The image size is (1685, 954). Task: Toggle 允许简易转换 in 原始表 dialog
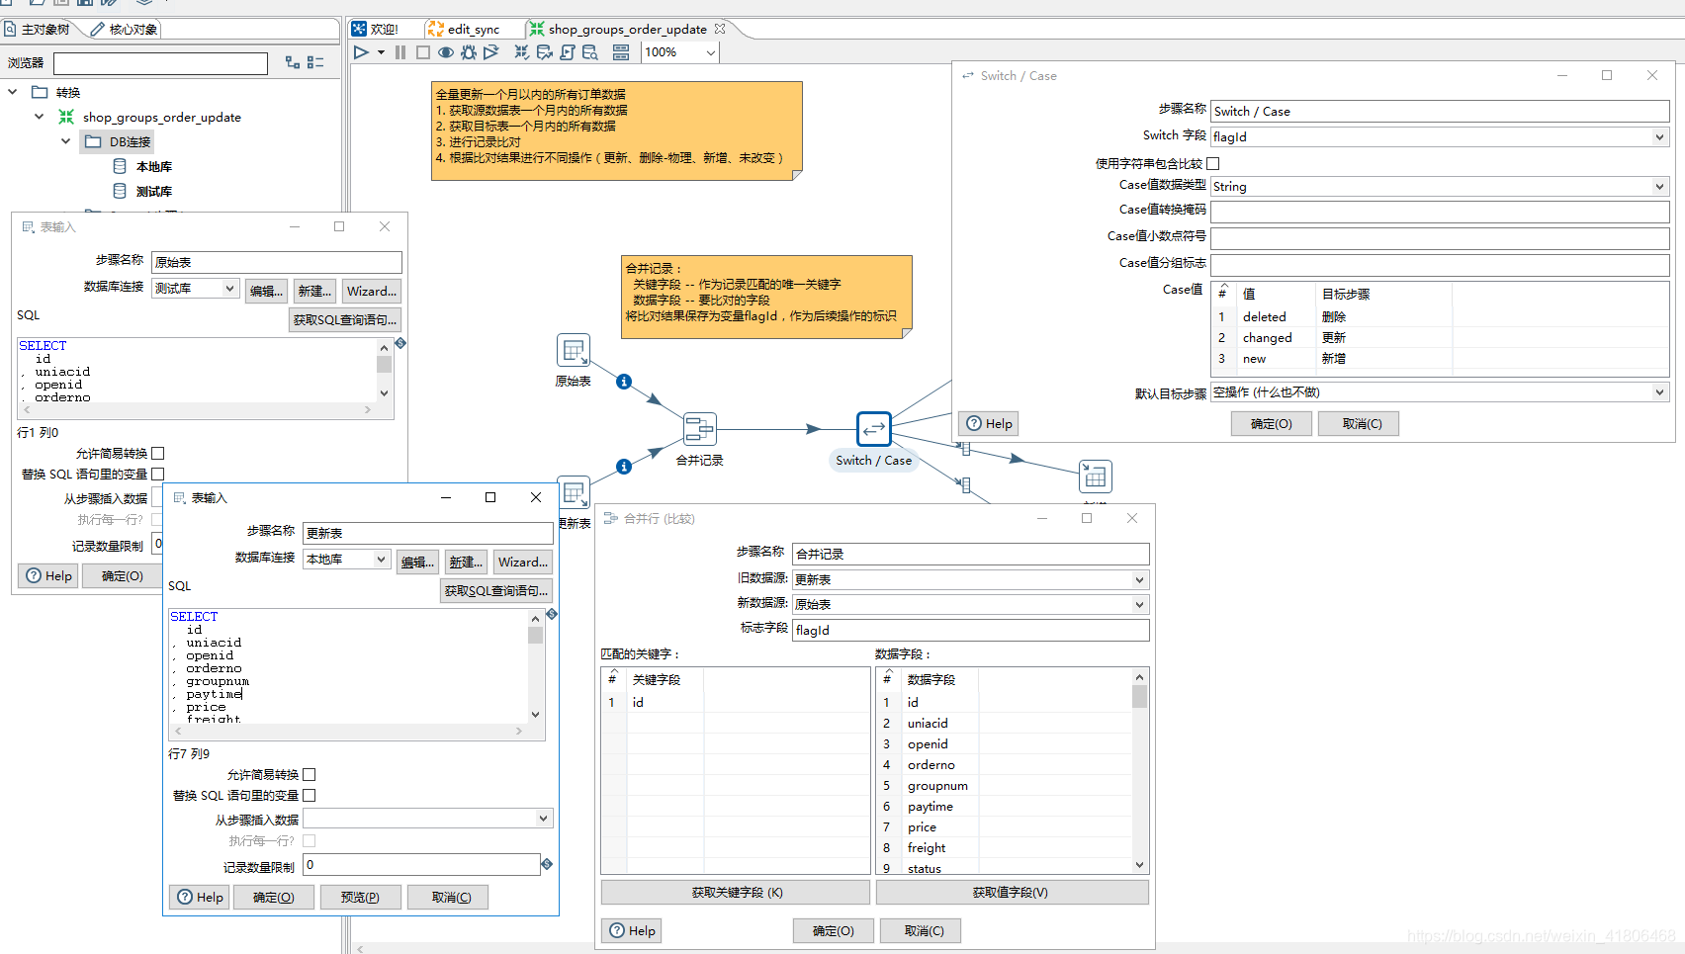[158, 454]
